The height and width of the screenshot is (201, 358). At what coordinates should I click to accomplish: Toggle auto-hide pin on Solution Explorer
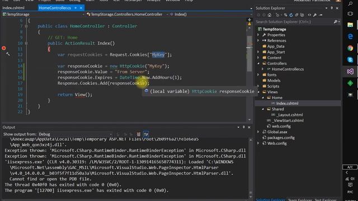pyautogui.click(x=332, y=8)
